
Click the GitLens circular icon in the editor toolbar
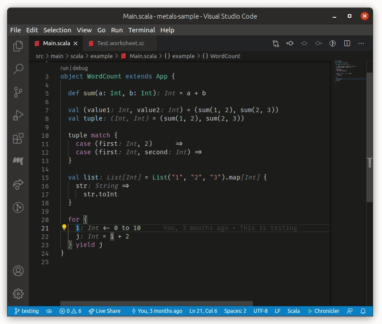pos(333,43)
